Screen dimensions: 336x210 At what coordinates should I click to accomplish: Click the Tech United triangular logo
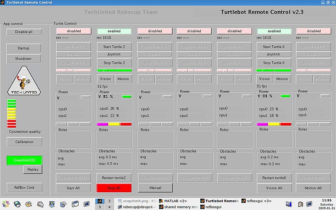[24, 81]
